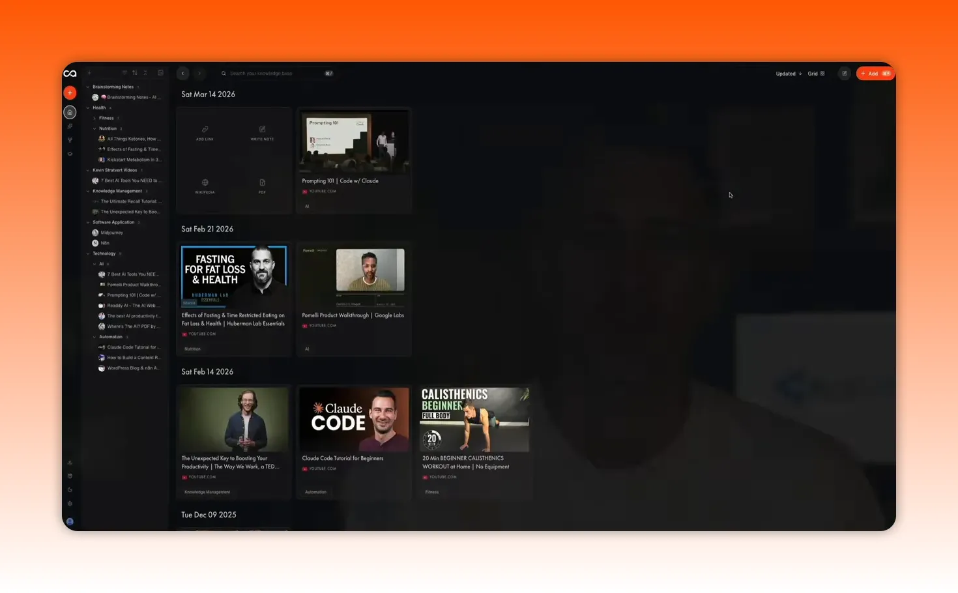This screenshot has height=593, width=958.
Task: Open 'Kickstart Metabolism In 3' tree item
Action: click(x=129, y=160)
